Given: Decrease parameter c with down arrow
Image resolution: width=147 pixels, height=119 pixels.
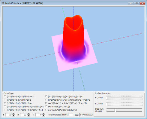Looking at the screenshot, I should point(43,115).
